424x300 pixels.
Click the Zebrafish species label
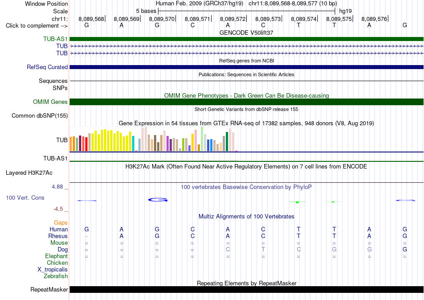tap(56, 276)
